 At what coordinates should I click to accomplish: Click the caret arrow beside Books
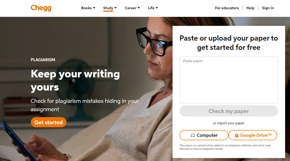[x=94, y=8]
